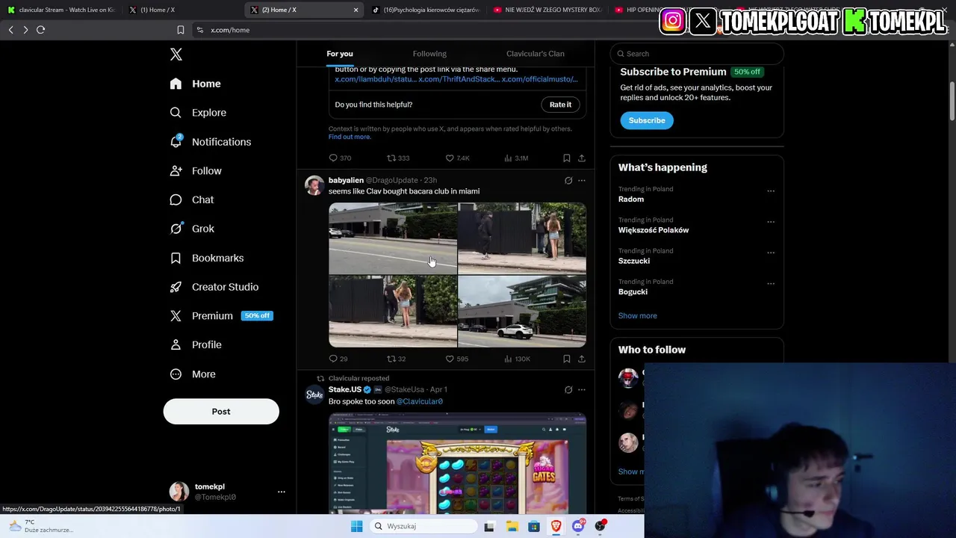
Task: Click the white Post button
Action: point(221,412)
